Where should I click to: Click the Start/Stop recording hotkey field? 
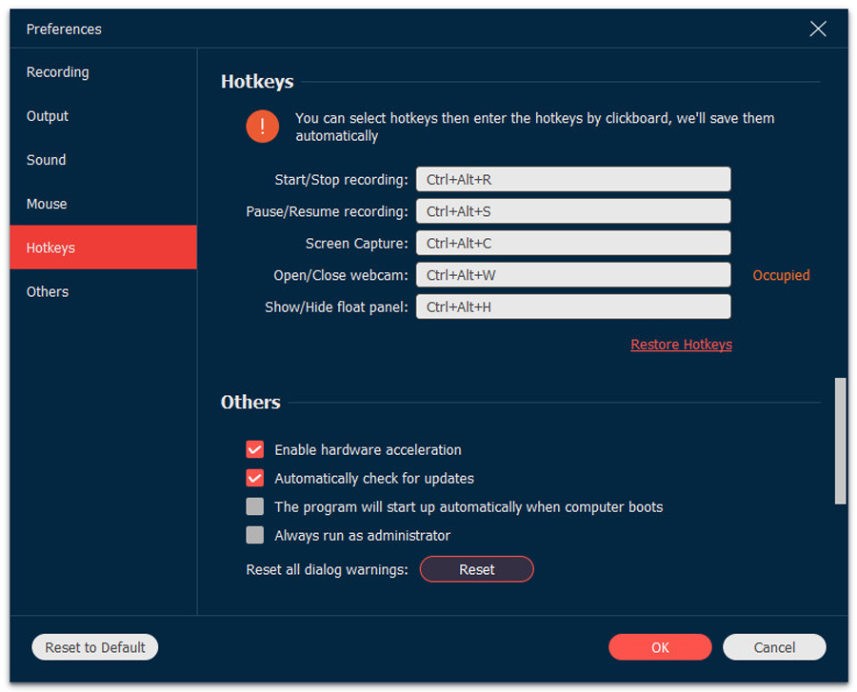(573, 178)
